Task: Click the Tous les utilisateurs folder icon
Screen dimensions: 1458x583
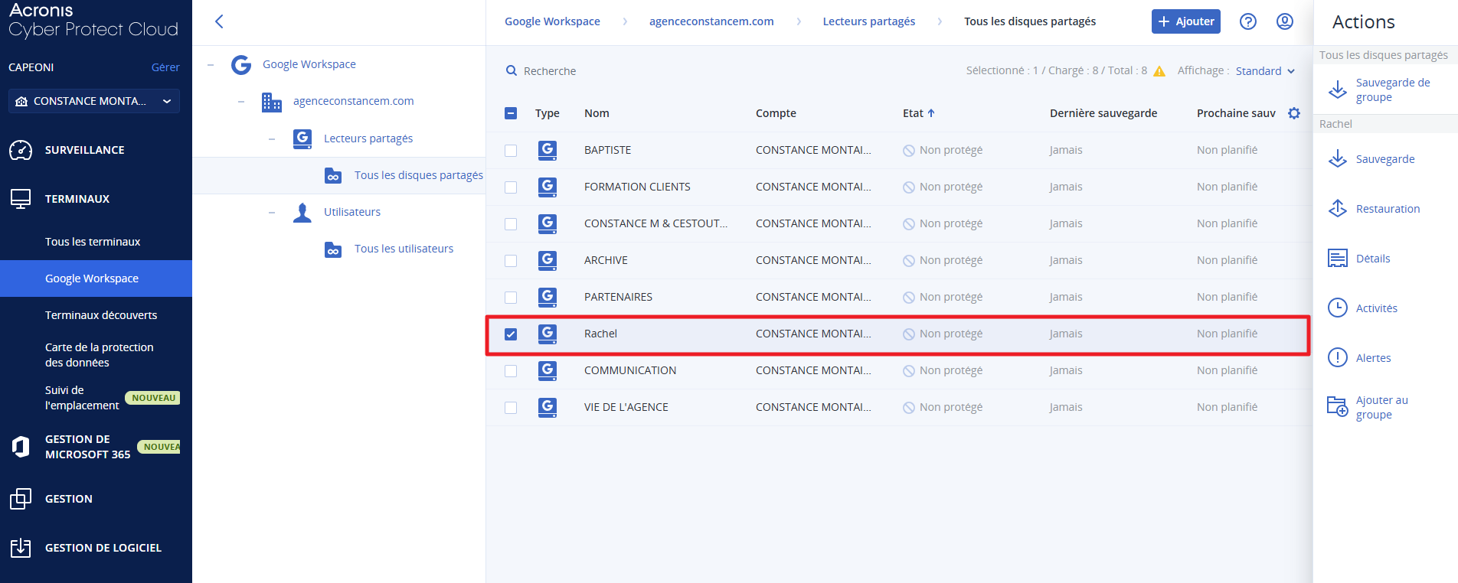Action: (333, 249)
